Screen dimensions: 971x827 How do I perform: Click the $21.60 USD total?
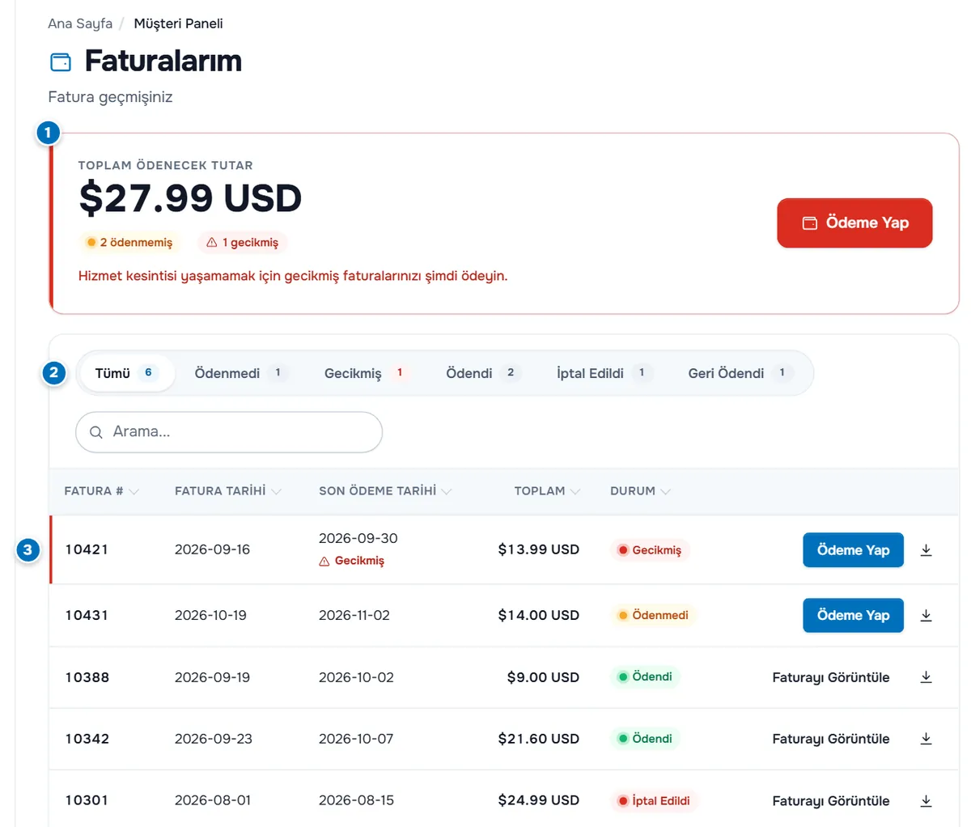pos(539,739)
